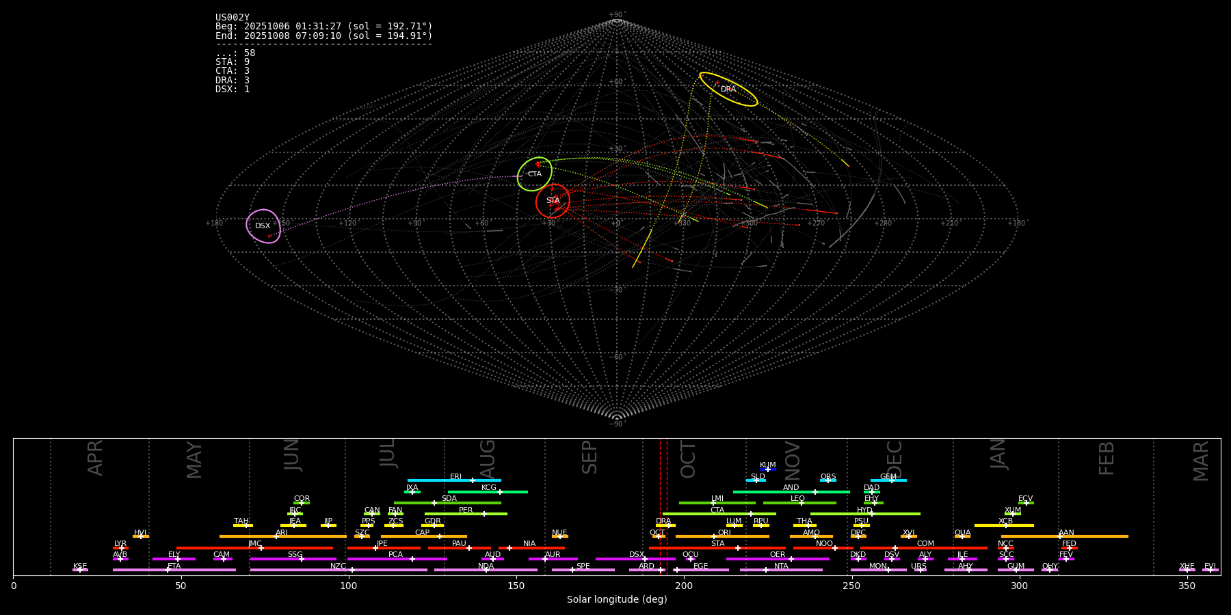
Task: Click the JMC shower label in timeline
Action: click(254, 544)
